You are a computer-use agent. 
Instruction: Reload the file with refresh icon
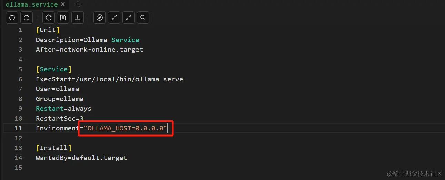tap(49, 18)
